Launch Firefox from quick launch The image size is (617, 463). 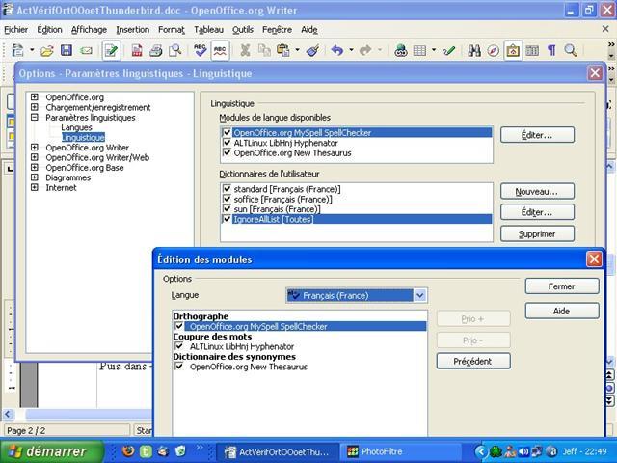click(x=128, y=451)
